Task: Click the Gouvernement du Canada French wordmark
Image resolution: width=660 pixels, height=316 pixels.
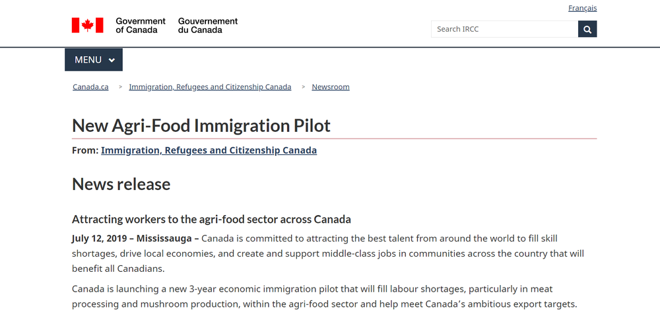Action: coord(208,25)
